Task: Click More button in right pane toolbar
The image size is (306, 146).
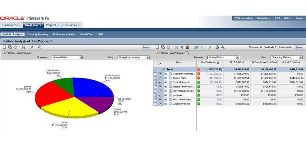Action: pyautogui.click(x=299, y=47)
